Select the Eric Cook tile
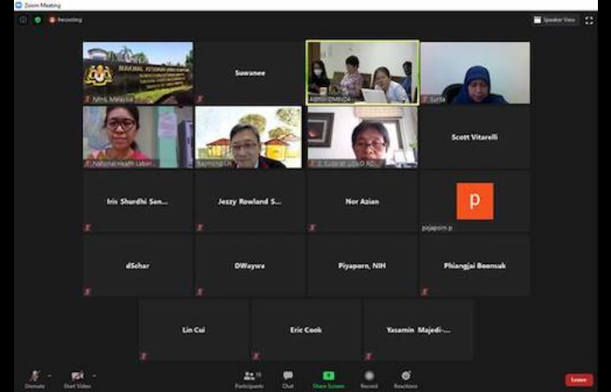 pyautogui.click(x=305, y=330)
